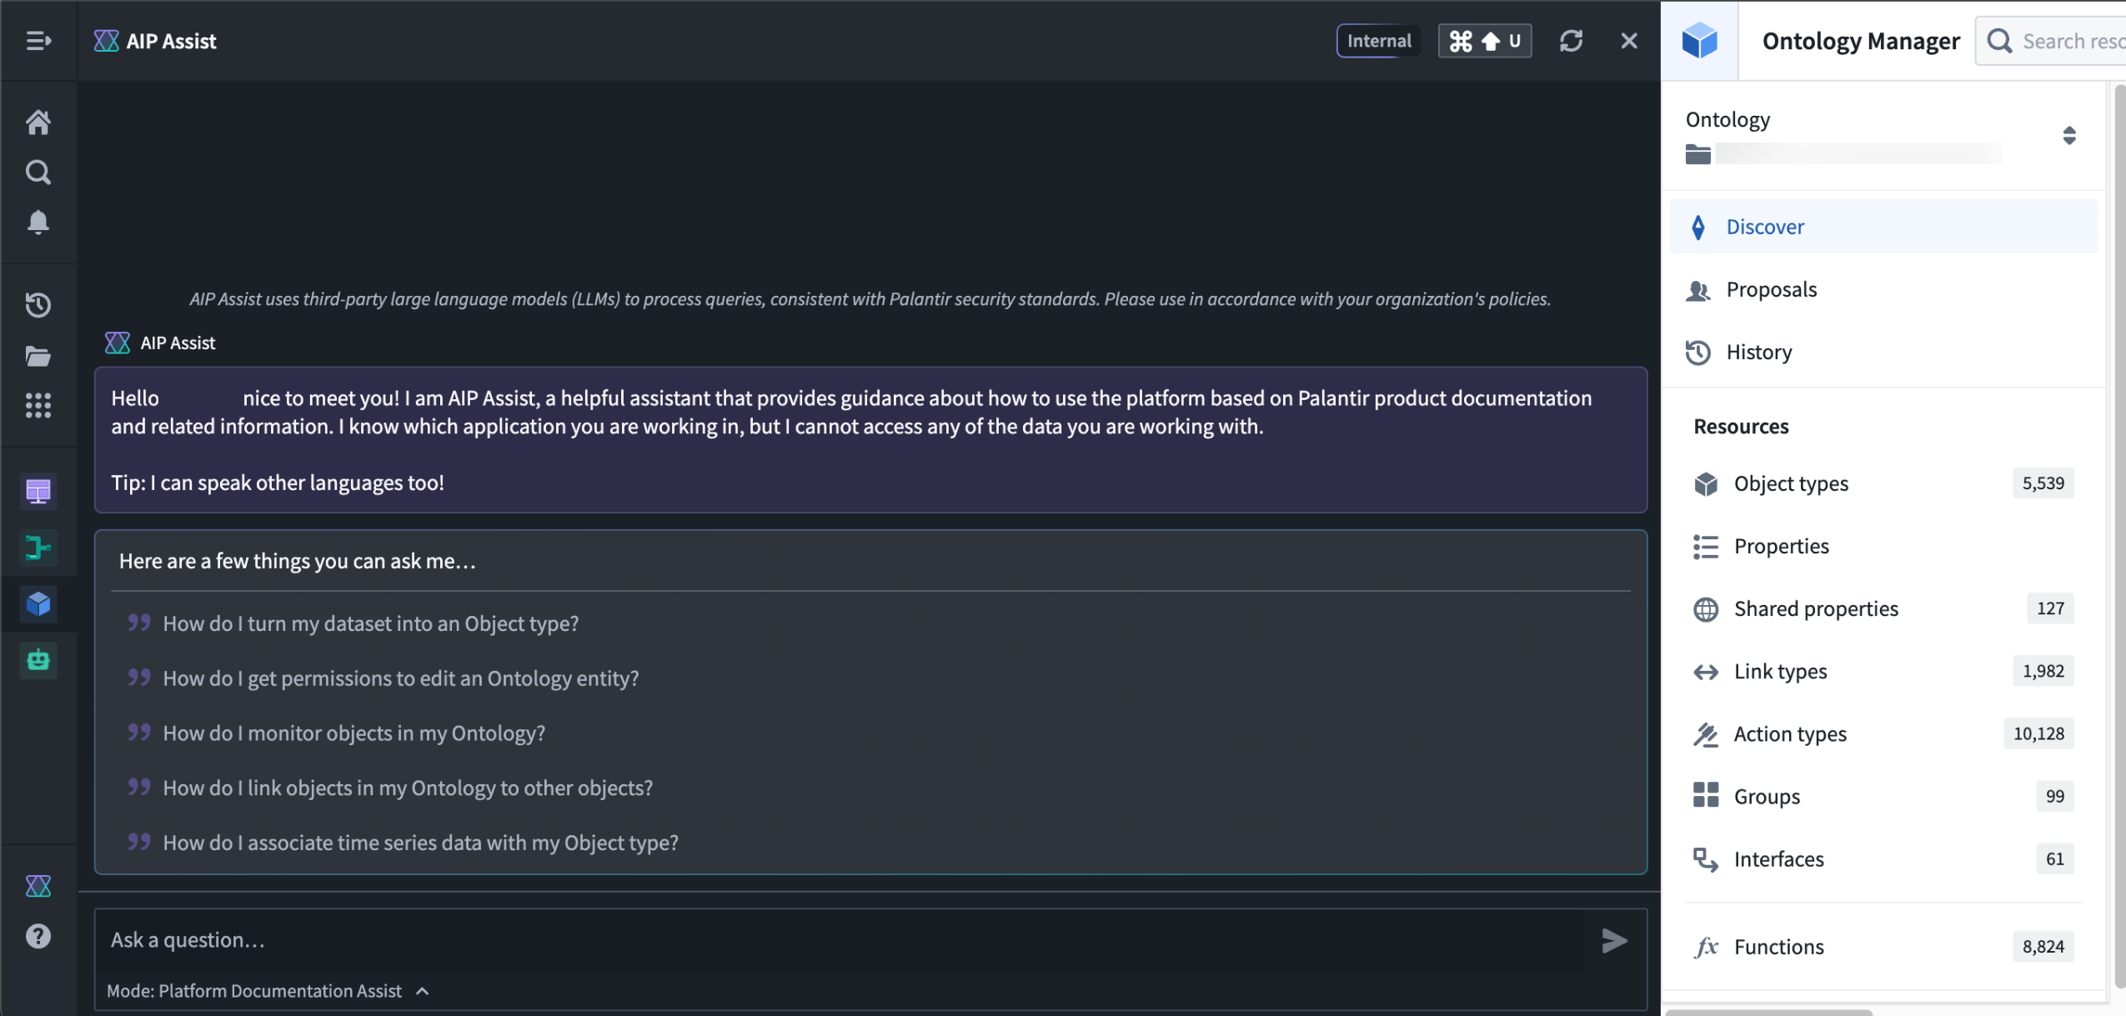Click the Ontology Manager horizontal scrollbar

(1768, 1013)
